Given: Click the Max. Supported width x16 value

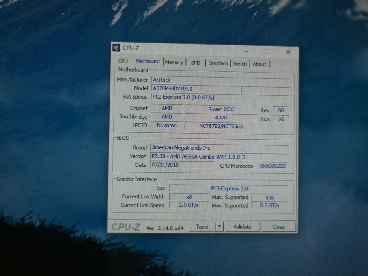Looking at the screenshot, I should tap(270, 198).
